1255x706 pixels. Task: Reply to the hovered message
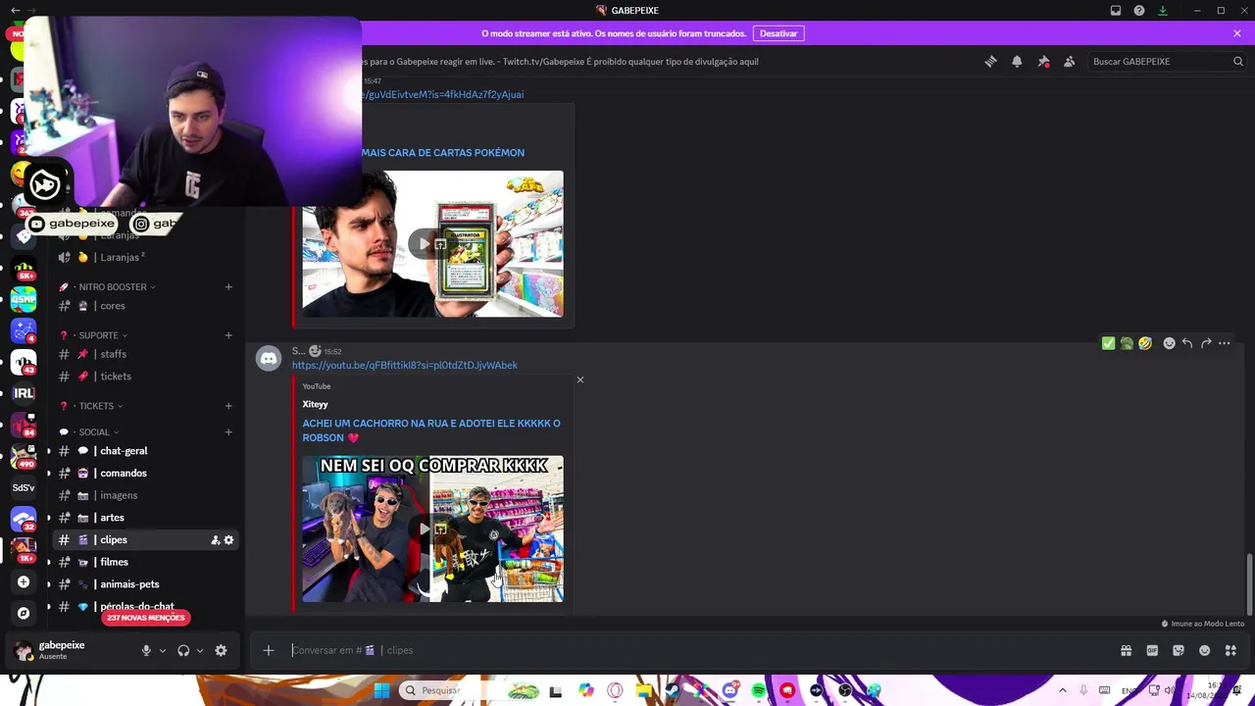[x=1187, y=343]
